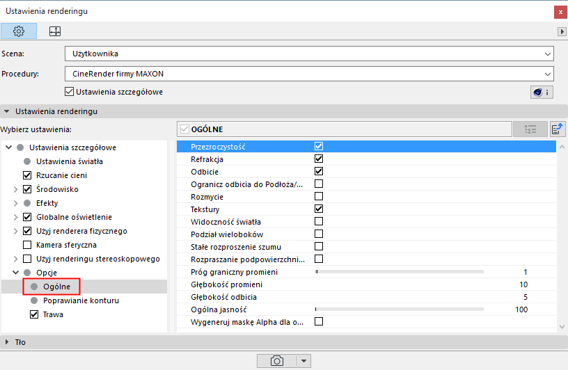This screenshot has width=568, height=370.
Task: Enable Rozmycie checkbox
Action: click(x=319, y=196)
